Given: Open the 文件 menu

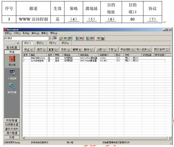Looking at the screenshot, I should tap(17, 33).
